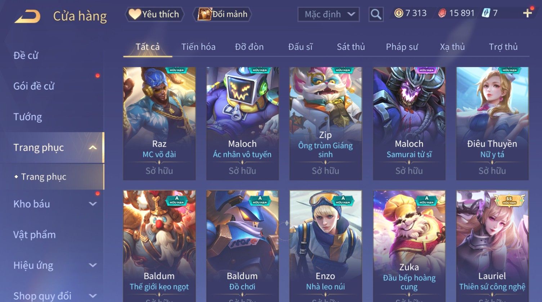Switch to the Pháp sư tab
This screenshot has height=302, width=542.
[402, 47]
